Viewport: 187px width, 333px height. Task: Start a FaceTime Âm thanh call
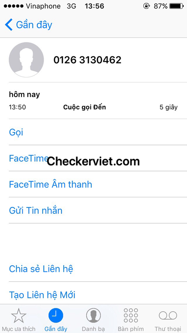[x=98, y=184]
